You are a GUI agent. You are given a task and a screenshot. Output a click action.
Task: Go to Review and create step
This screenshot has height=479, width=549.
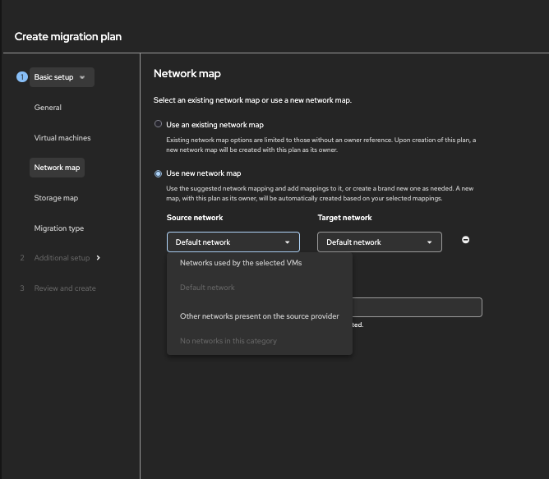click(65, 288)
